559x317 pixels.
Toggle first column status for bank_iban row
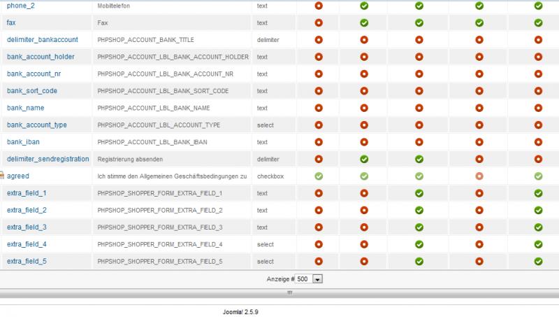(x=319, y=142)
